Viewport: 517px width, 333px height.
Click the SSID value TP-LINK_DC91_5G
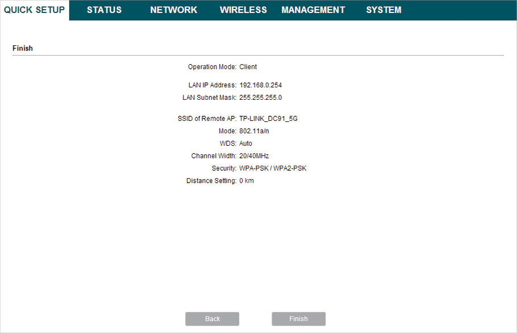(x=268, y=119)
